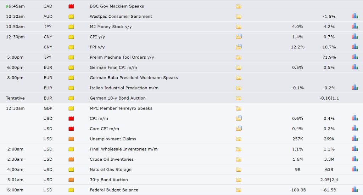Expand MPC Member Tenreyro Speaks details folder
This screenshot has height=195, width=363.
239,108
